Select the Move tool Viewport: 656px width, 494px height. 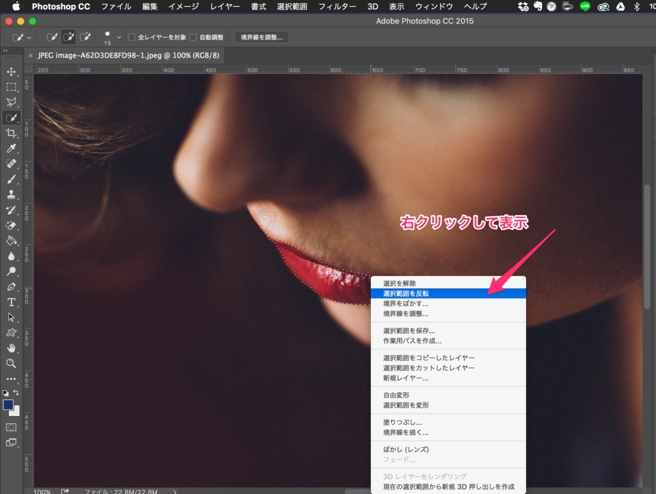pos(12,72)
